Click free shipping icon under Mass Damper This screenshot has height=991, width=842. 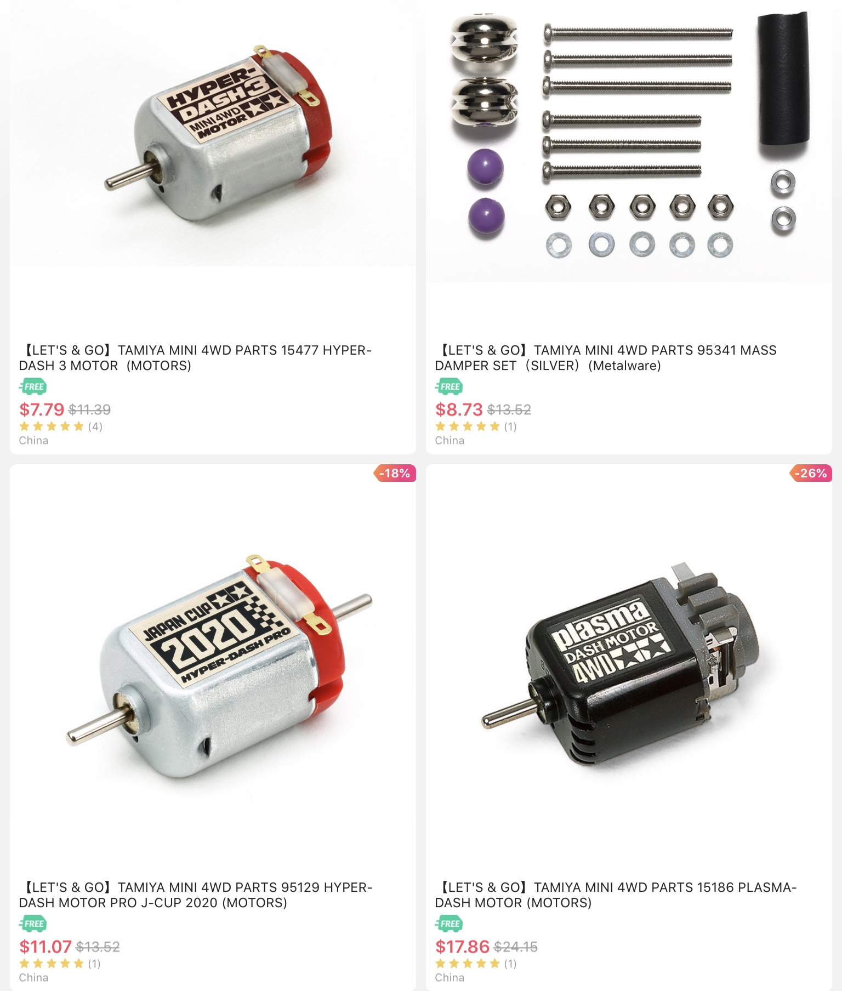tap(449, 386)
